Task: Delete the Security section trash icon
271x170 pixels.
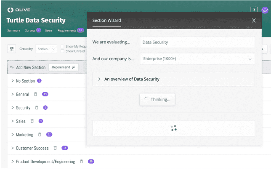Action: [37, 108]
